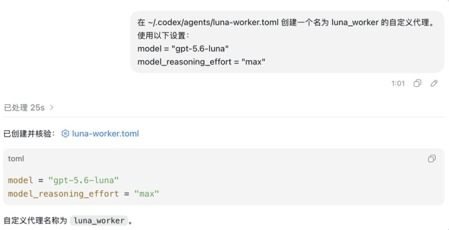Click the green "gpt-5.6-luna" string in code block
The width and height of the screenshot is (449, 230).
pyautogui.click(x=83, y=180)
